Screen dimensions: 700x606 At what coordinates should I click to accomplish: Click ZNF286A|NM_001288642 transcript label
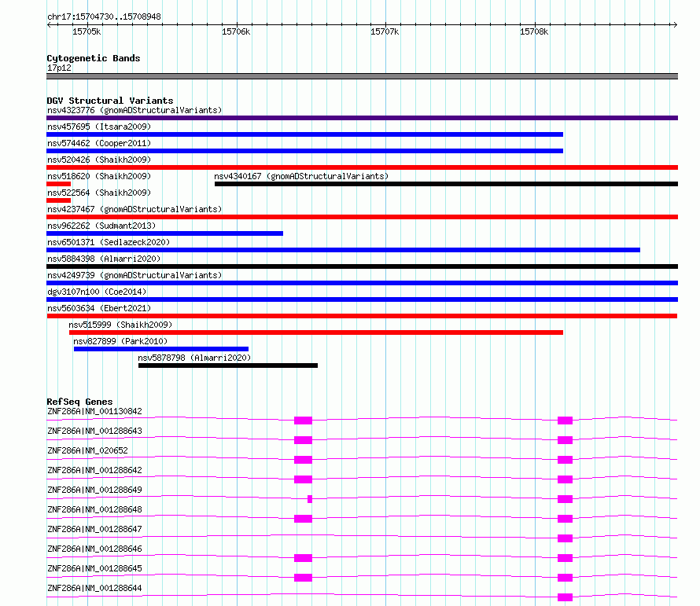[x=94, y=470]
